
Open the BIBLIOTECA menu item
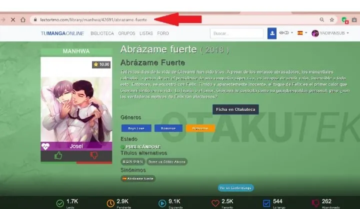[x=102, y=33]
